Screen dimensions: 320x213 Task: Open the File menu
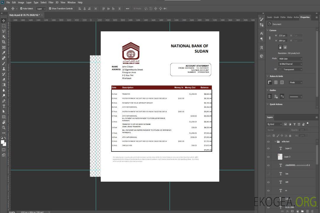coord(8,2)
